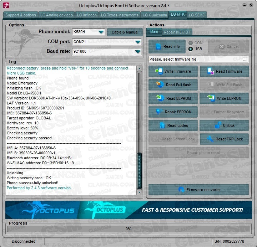257x247 pixels.
Task: Click the log scroll up arrow
Action: click(139, 68)
